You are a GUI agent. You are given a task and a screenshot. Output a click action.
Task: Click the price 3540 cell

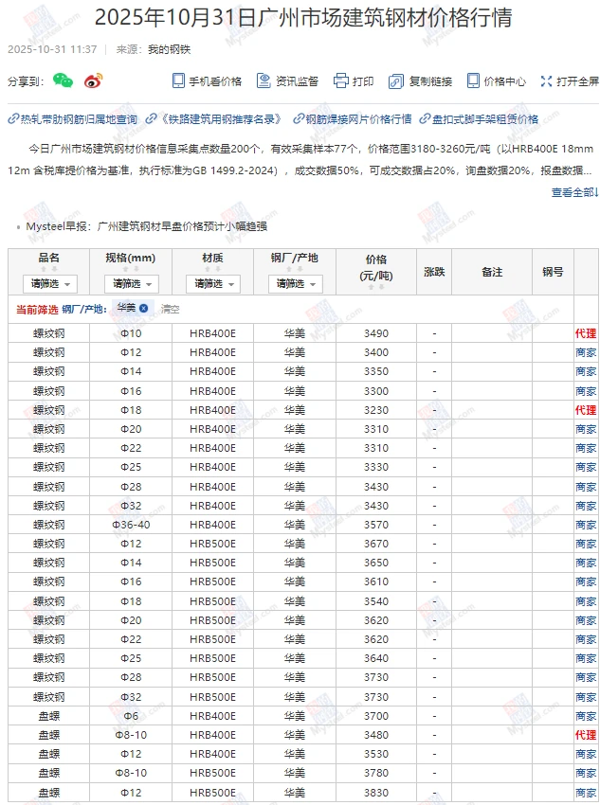click(x=376, y=601)
